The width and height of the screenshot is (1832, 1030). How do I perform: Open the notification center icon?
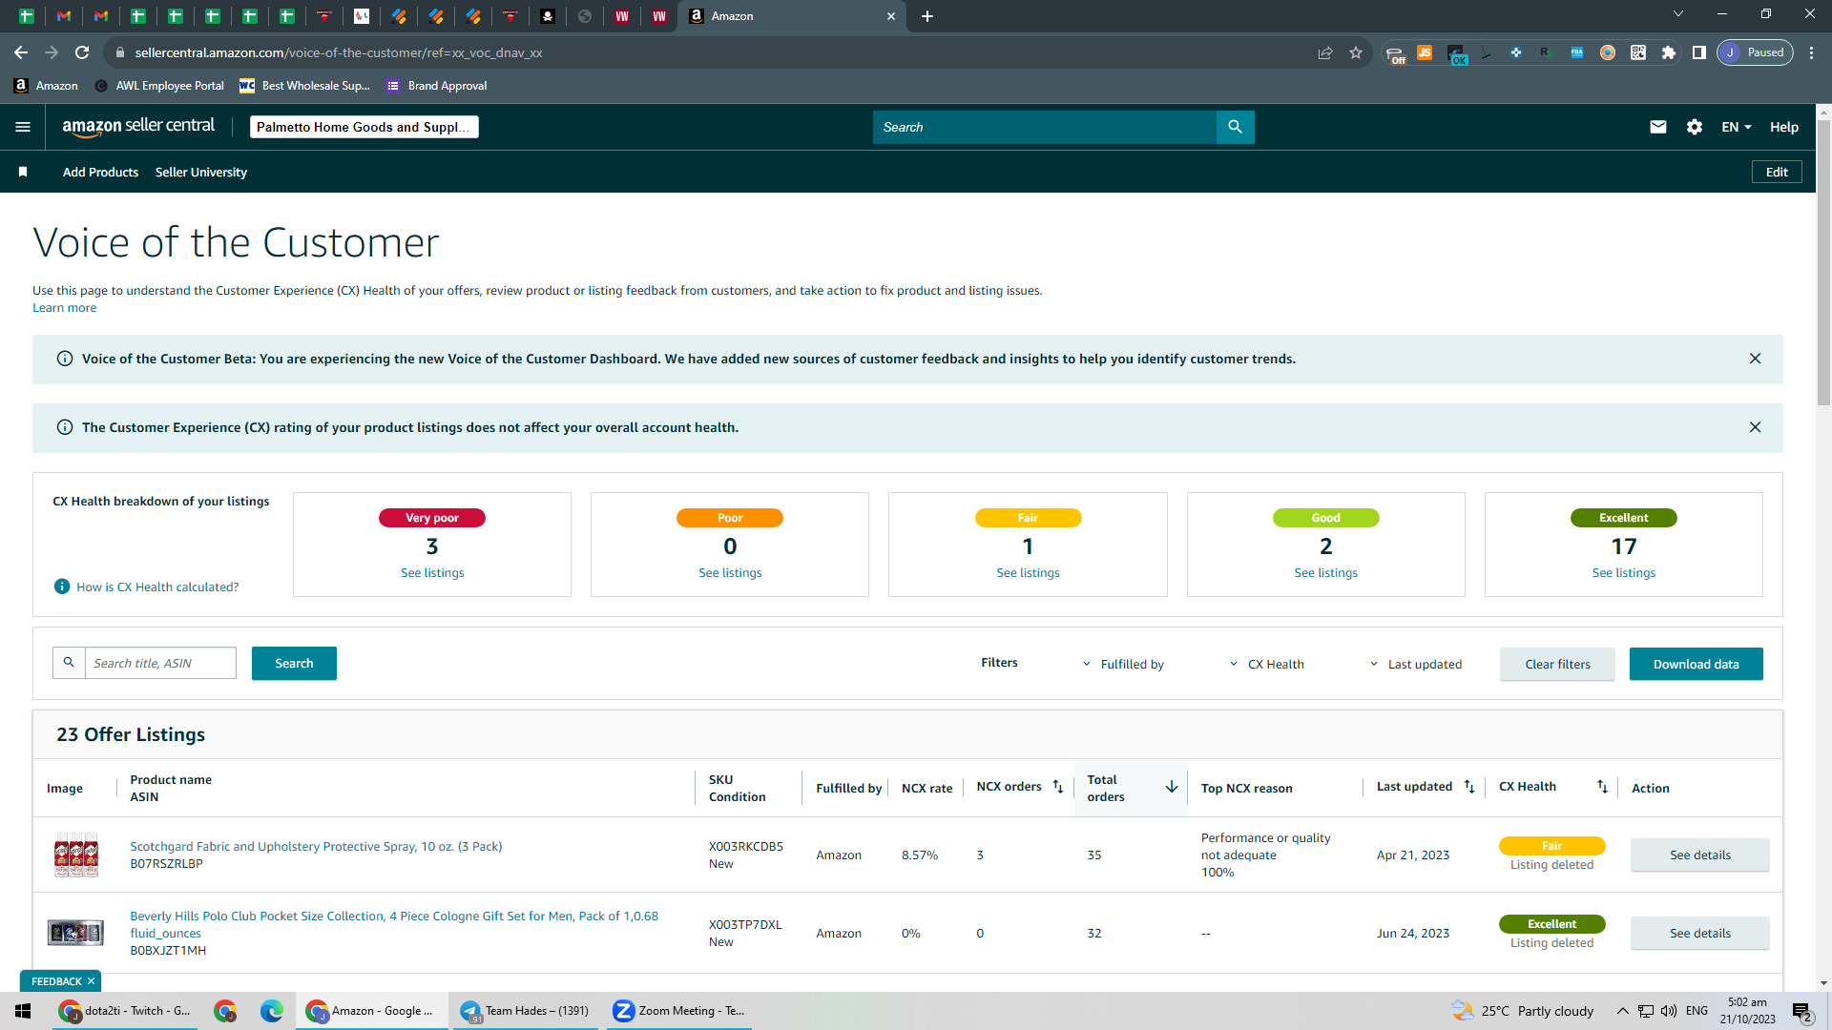coord(1801,1012)
